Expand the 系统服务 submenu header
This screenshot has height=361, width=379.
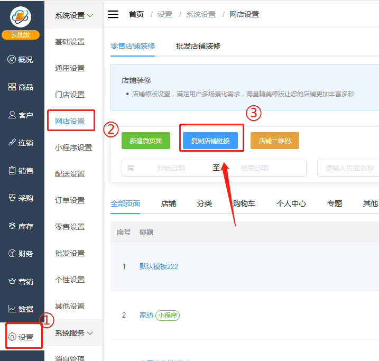(73, 333)
